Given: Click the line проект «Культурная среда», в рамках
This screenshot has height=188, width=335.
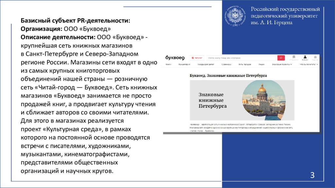Looking at the screenshot, I should coord(76,129).
